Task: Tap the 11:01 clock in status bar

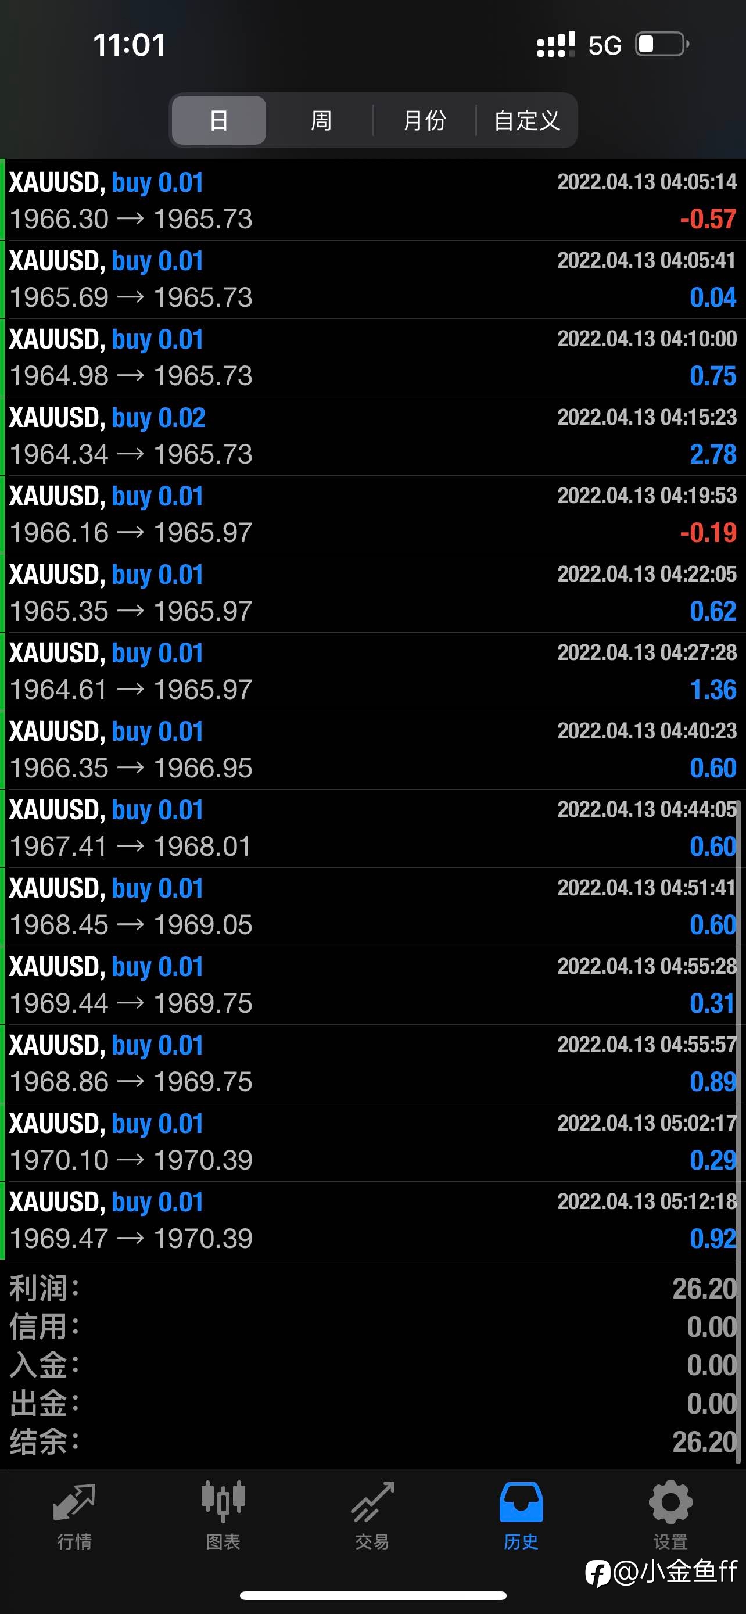Action: click(x=129, y=45)
